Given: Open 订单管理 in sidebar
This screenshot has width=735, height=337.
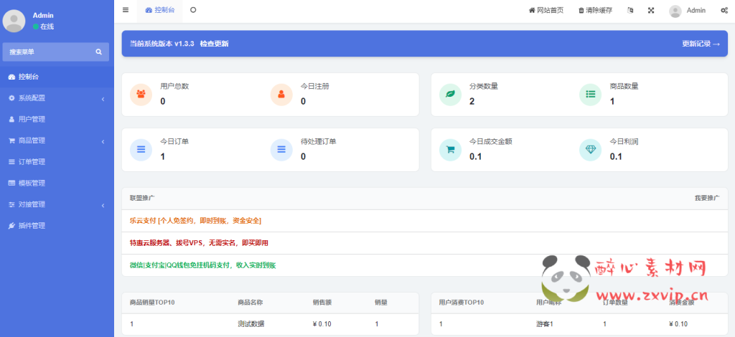Looking at the screenshot, I should tap(57, 162).
